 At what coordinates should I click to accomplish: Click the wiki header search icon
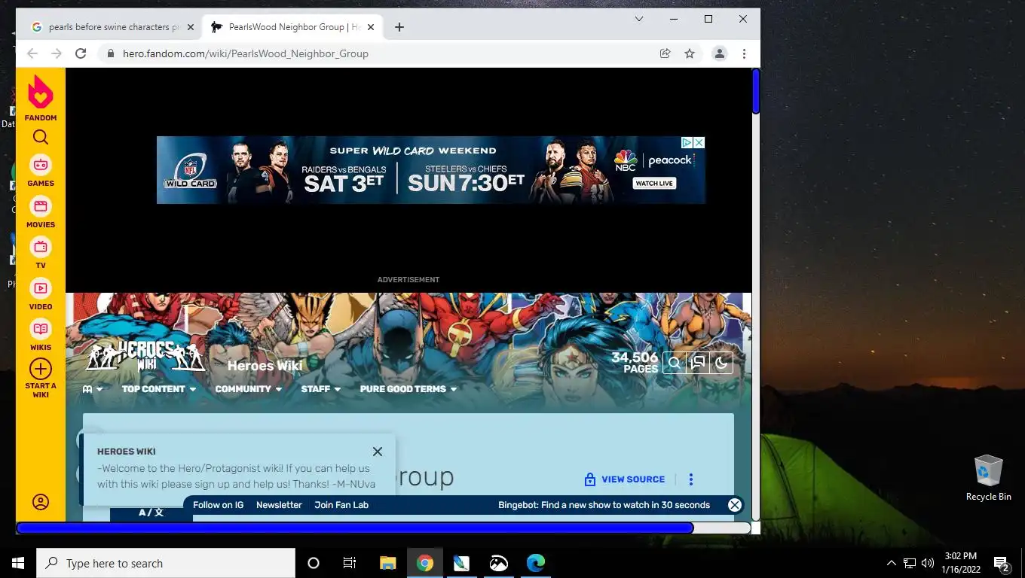pyautogui.click(x=675, y=363)
